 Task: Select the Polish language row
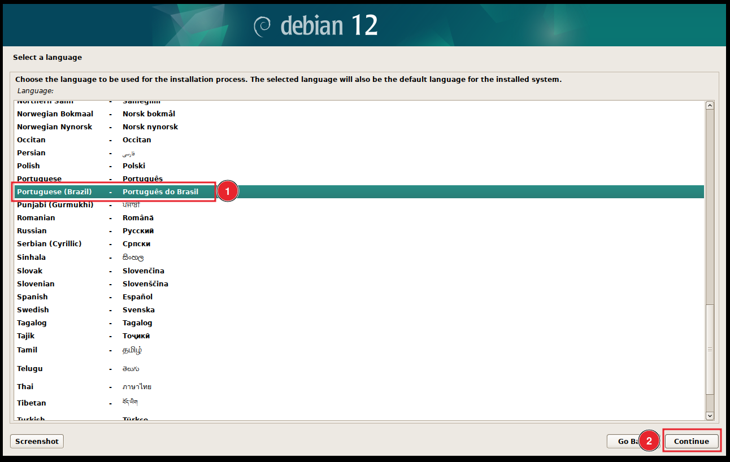click(359, 165)
